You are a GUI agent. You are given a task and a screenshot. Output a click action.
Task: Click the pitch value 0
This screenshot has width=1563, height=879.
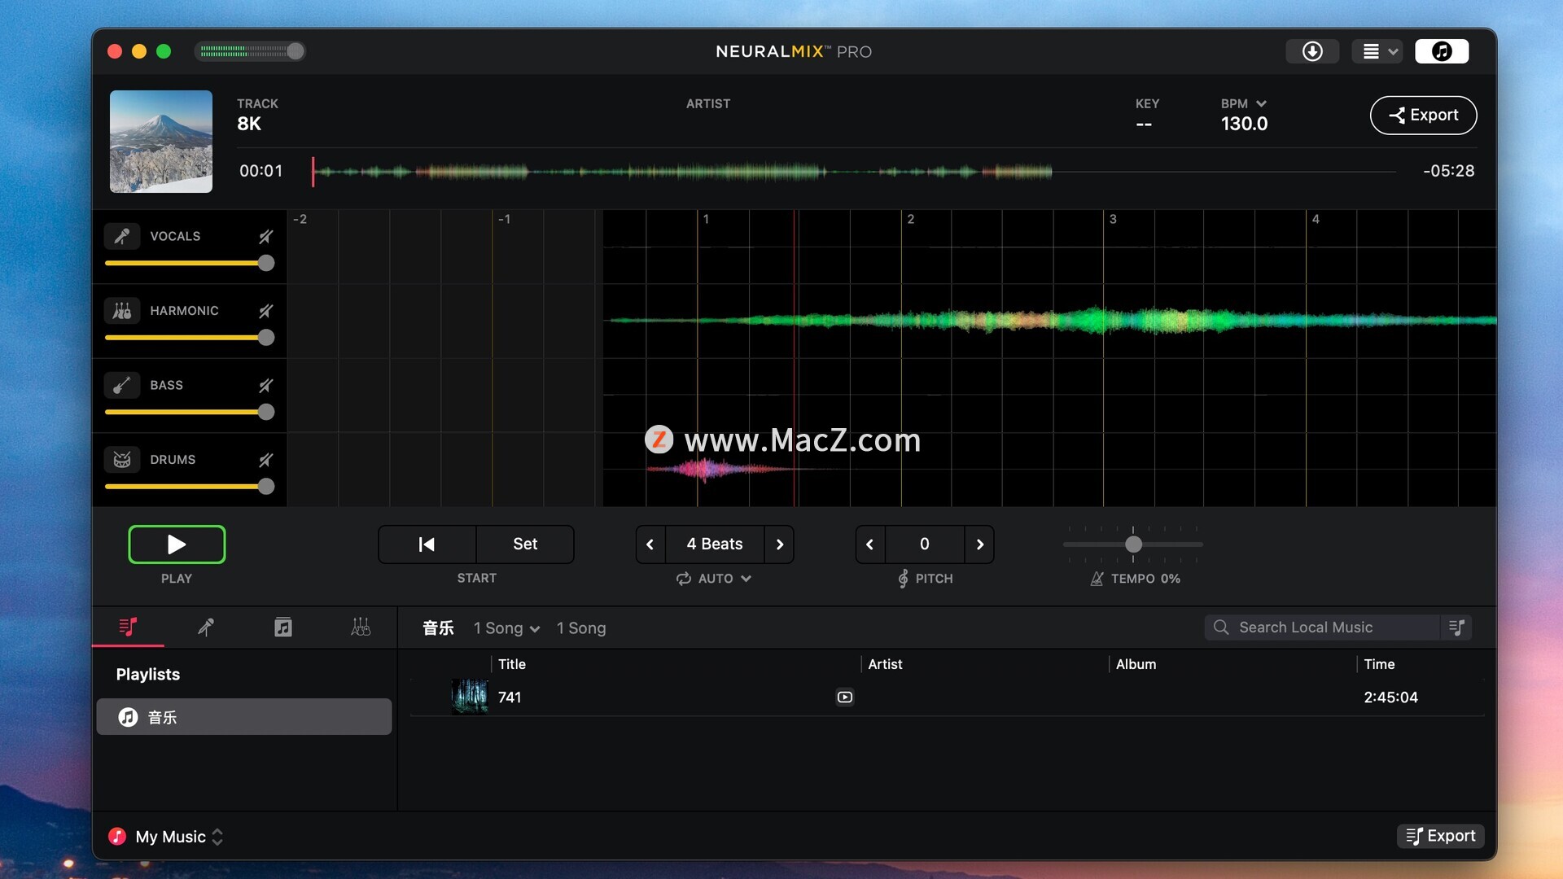tap(925, 544)
